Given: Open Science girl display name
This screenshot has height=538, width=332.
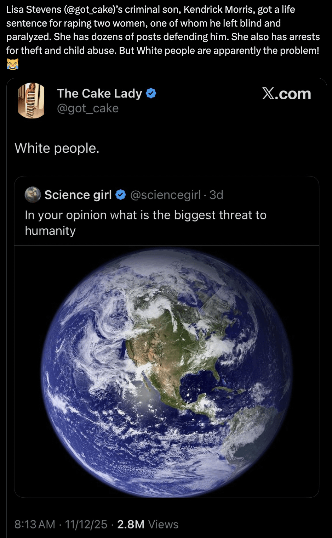Looking at the screenshot, I should coord(78,195).
